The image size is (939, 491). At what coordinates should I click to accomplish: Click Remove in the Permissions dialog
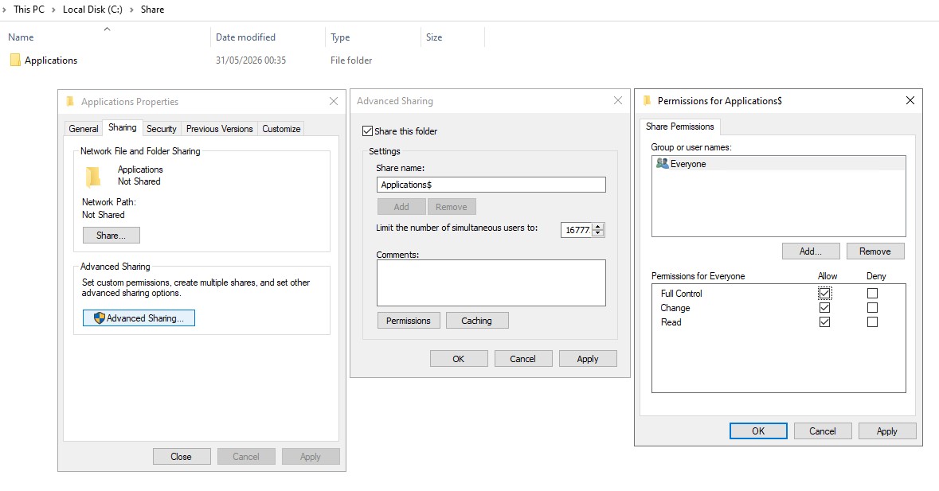[875, 251]
